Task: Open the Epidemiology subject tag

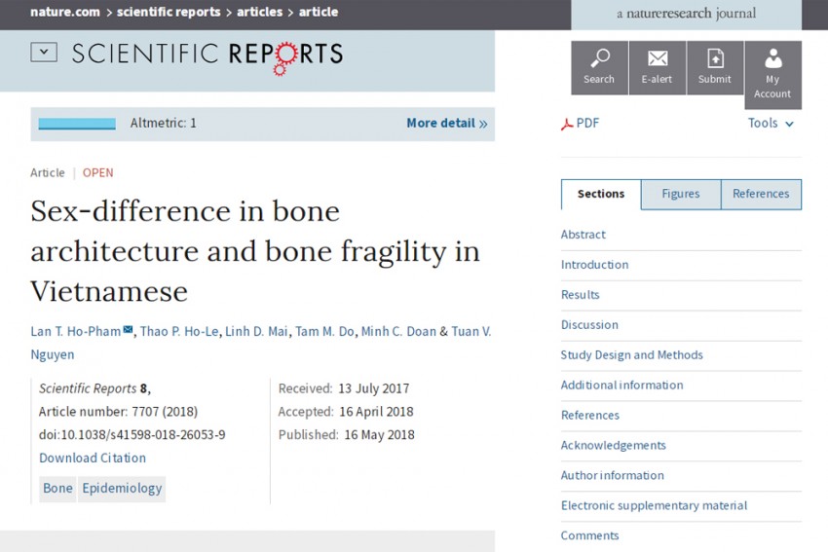Action: tap(122, 488)
